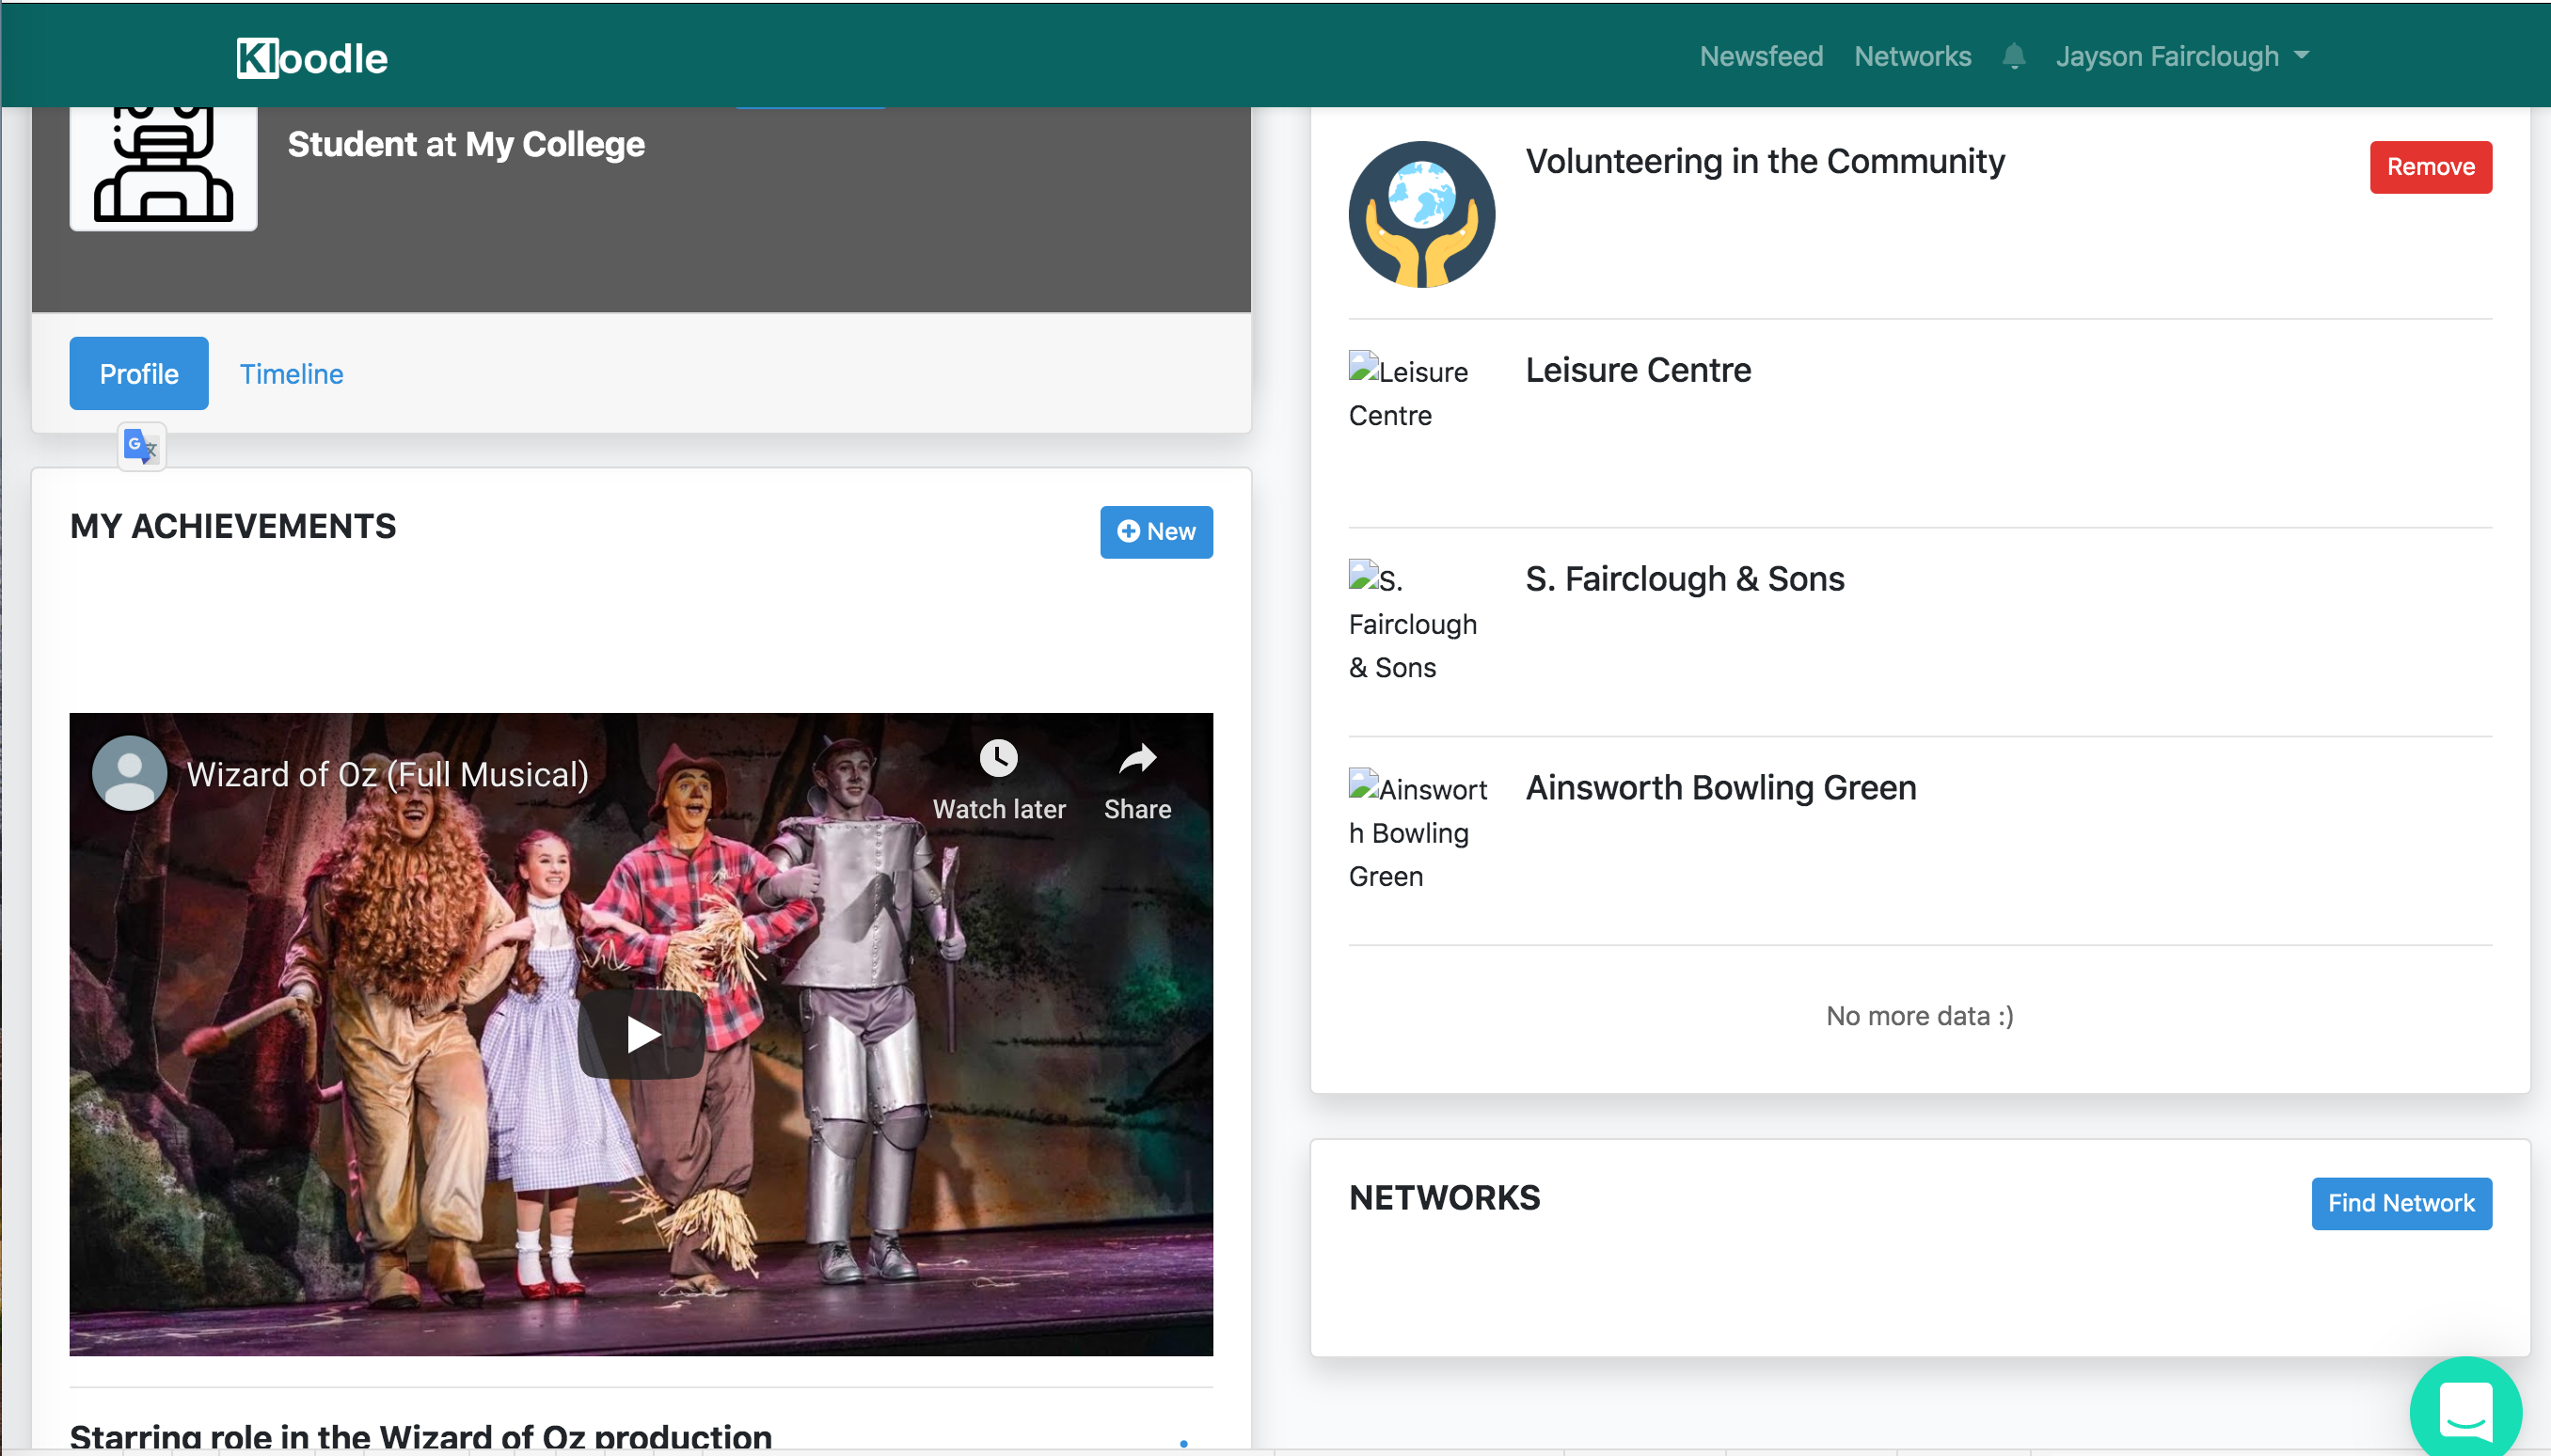Click the Kloodle logo in the header

pyautogui.click(x=312, y=58)
